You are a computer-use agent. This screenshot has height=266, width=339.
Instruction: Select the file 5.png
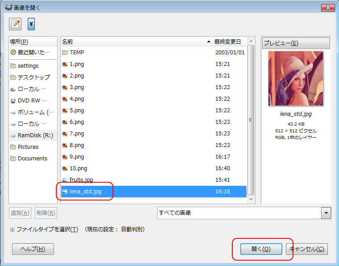[154, 110]
